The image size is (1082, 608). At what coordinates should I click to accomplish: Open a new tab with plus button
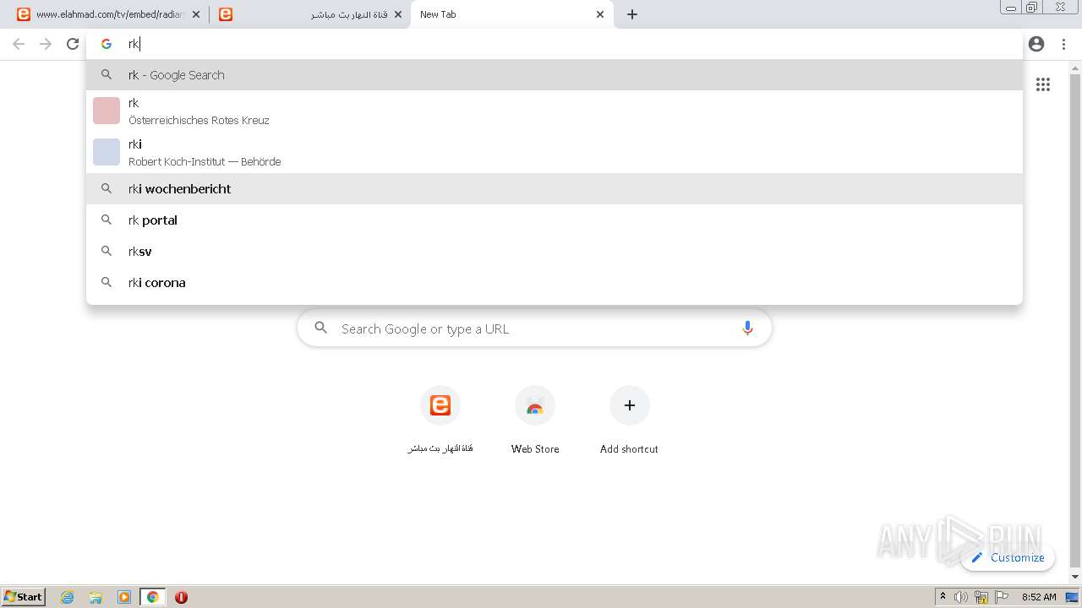[632, 14]
